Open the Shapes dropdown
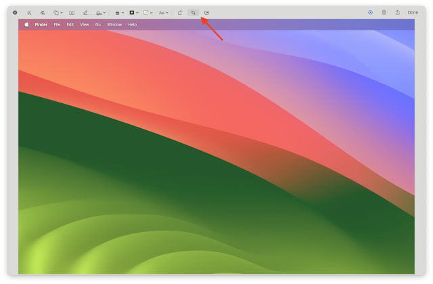This screenshot has height=284, width=433. pyautogui.click(x=58, y=12)
